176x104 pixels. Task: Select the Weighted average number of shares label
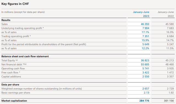click(42, 89)
